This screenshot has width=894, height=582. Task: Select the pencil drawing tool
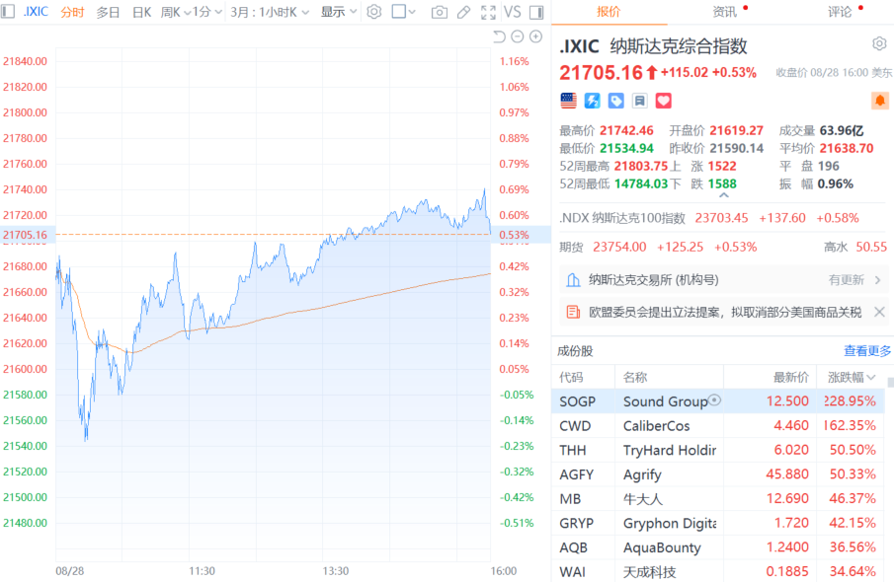tap(463, 12)
